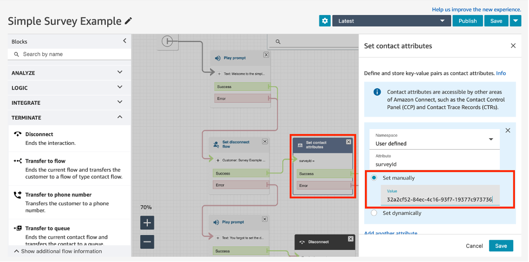This screenshot has width=529, height=262.
Task: Click 'Text: Welcome to the simpl...' row
Action: (243, 73)
